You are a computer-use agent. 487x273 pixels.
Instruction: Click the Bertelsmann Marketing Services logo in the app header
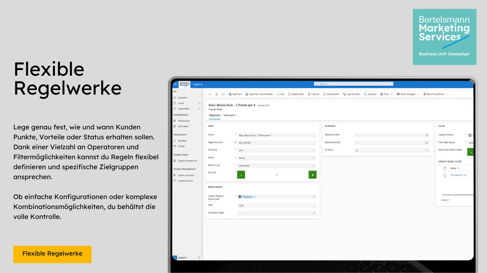pos(185,84)
